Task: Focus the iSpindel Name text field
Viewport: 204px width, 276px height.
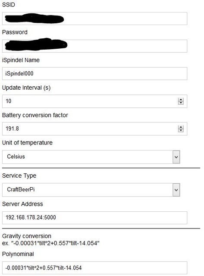Action: 94,74
